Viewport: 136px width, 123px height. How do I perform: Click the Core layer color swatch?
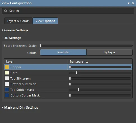point(7,73)
